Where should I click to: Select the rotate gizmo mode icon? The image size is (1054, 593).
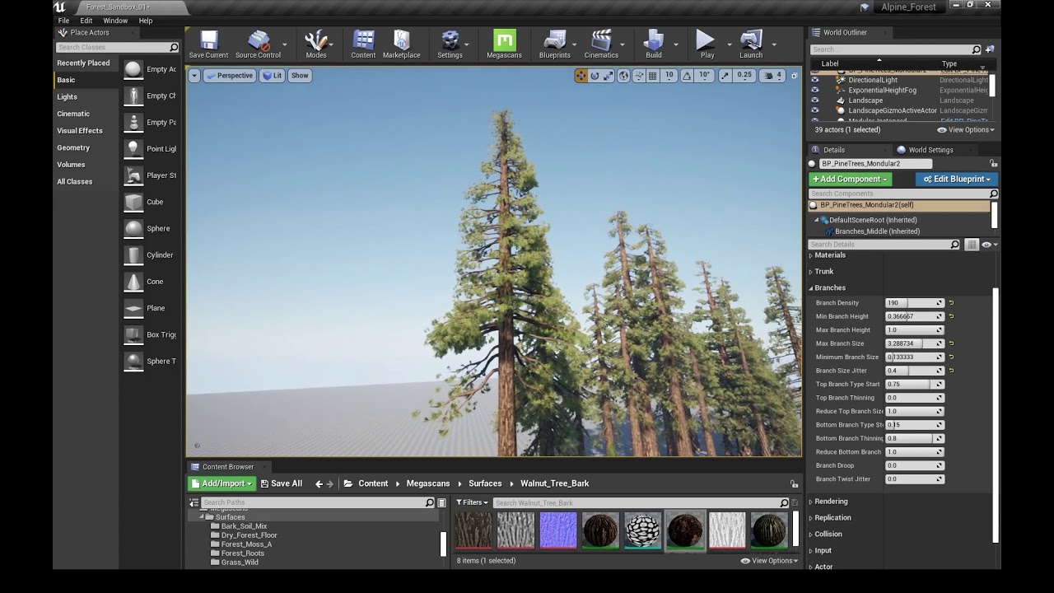tap(595, 76)
